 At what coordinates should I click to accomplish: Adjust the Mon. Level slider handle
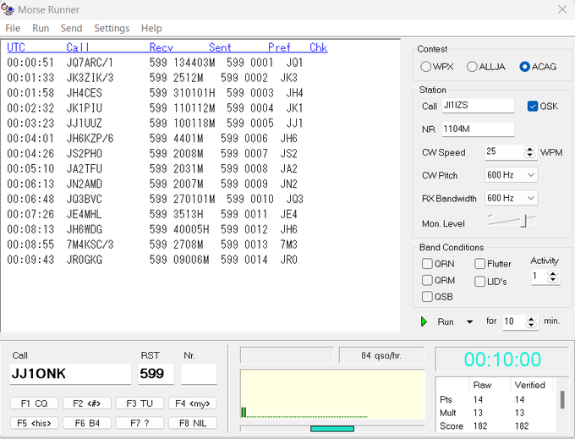523,221
